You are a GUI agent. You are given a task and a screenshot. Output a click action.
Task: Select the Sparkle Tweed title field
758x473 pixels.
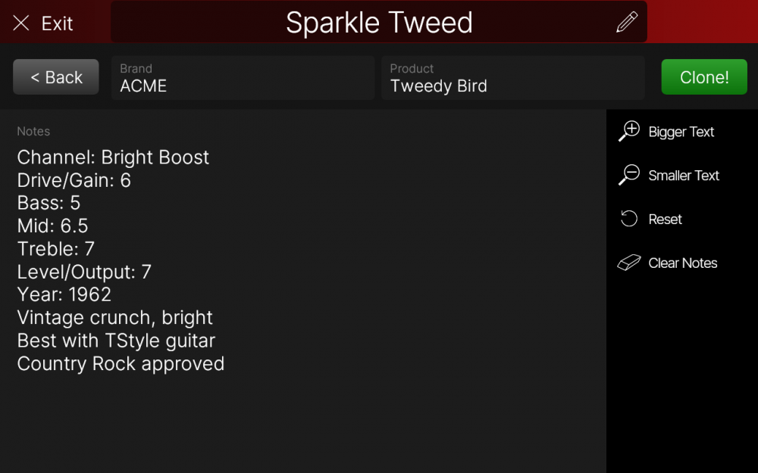tap(378, 23)
